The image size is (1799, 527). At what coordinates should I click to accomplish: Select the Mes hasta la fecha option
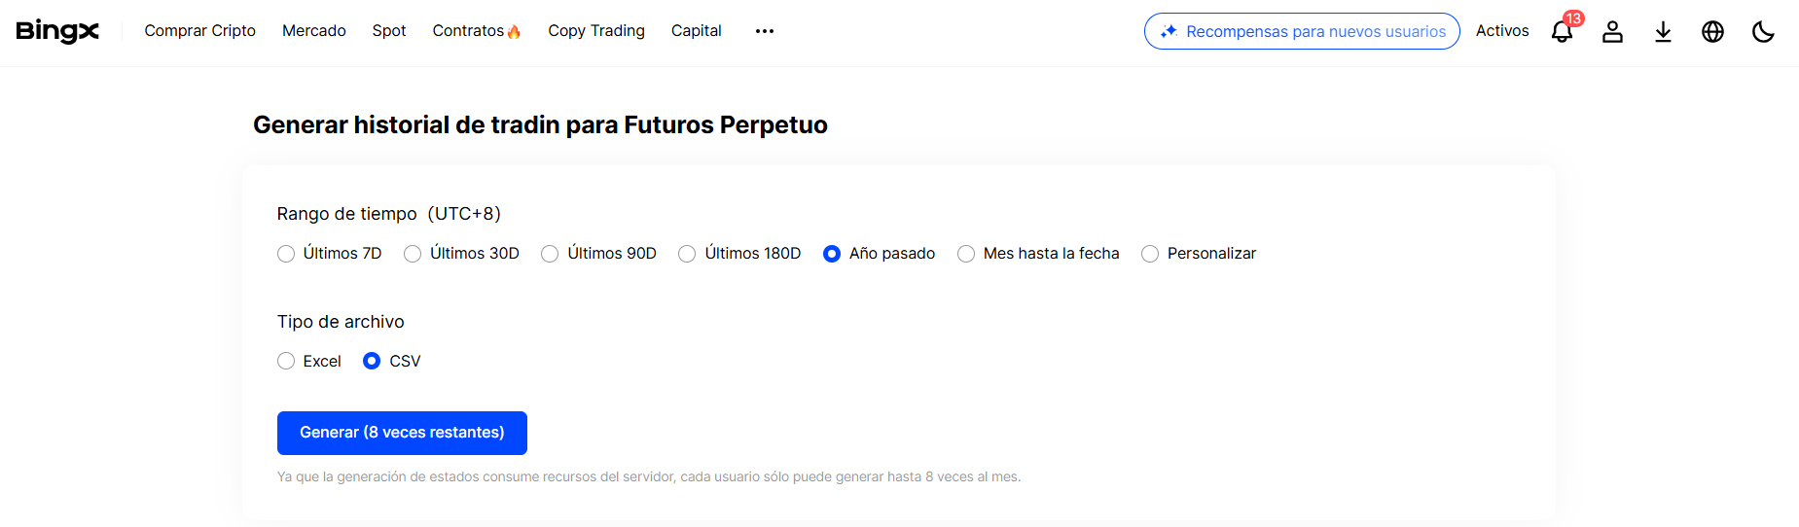[966, 254]
